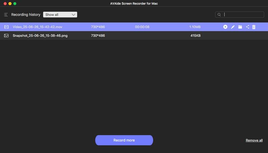The width and height of the screenshot is (268, 153).
Task: Click the 730*486 resolution in Snapshot row
Action: click(x=98, y=35)
